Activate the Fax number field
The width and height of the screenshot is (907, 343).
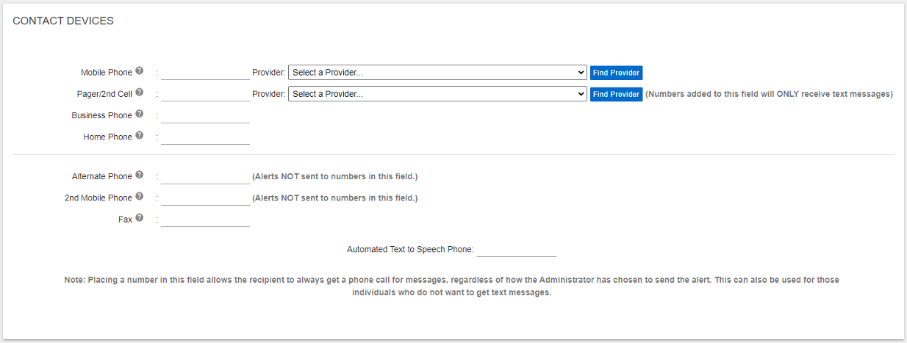point(205,220)
